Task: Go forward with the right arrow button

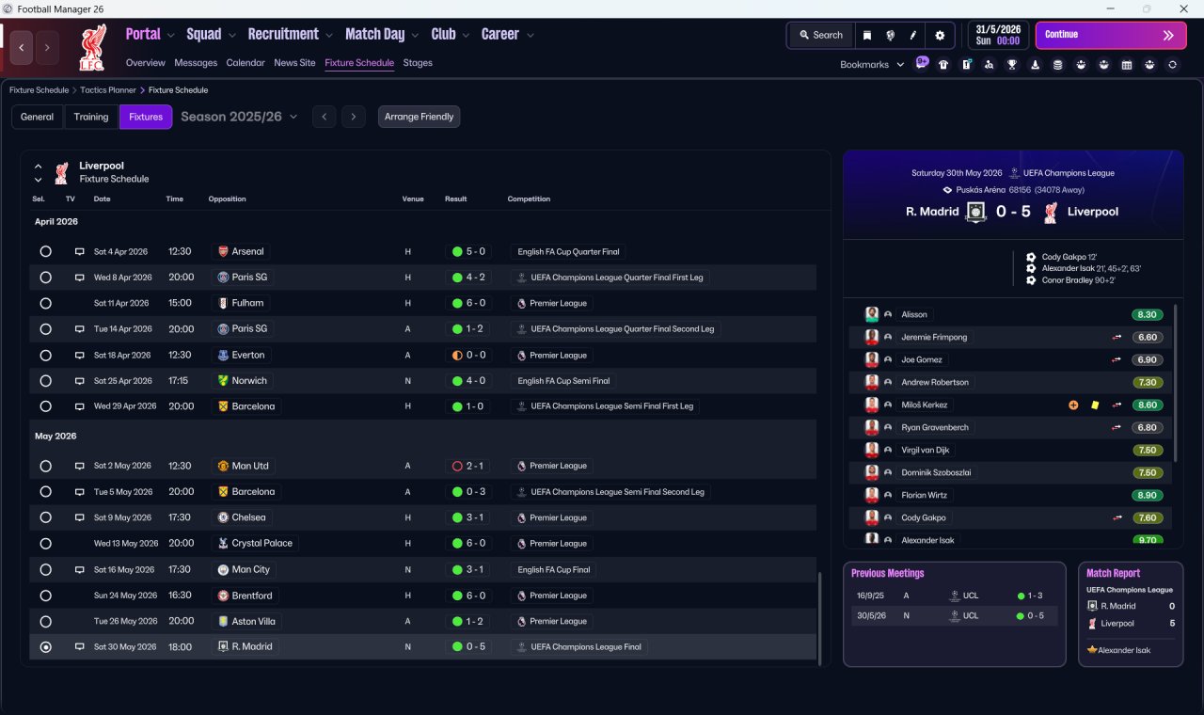Action: [47, 47]
